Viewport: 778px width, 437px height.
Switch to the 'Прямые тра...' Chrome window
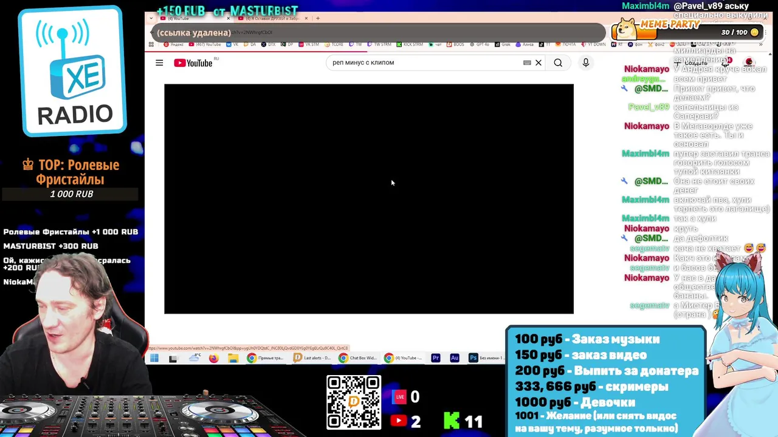pos(266,358)
